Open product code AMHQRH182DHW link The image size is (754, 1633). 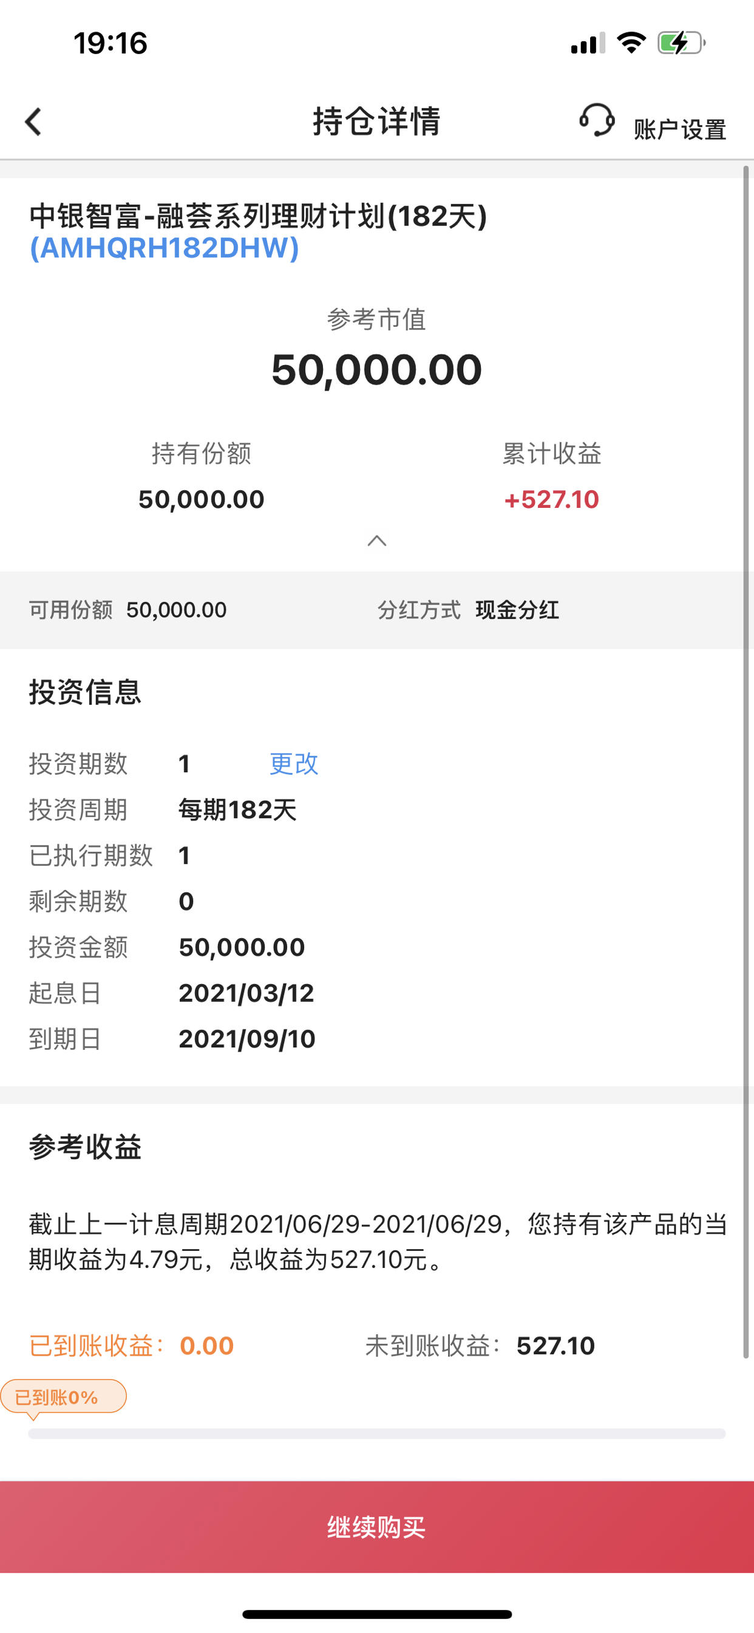(164, 248)
